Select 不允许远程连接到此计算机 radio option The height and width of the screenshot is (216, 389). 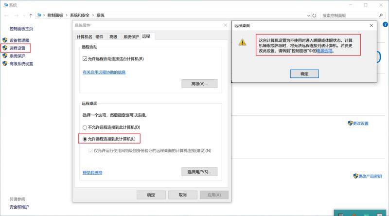(x=85, y=127)
